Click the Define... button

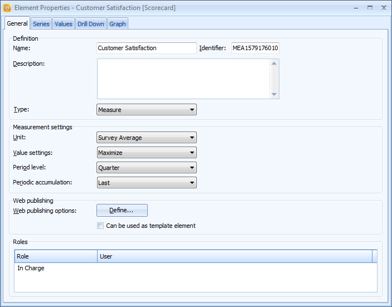122,210
